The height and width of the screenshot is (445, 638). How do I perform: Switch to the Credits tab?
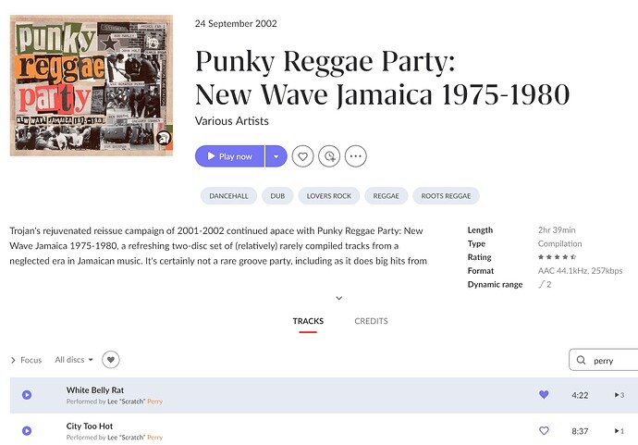(371, 321)
